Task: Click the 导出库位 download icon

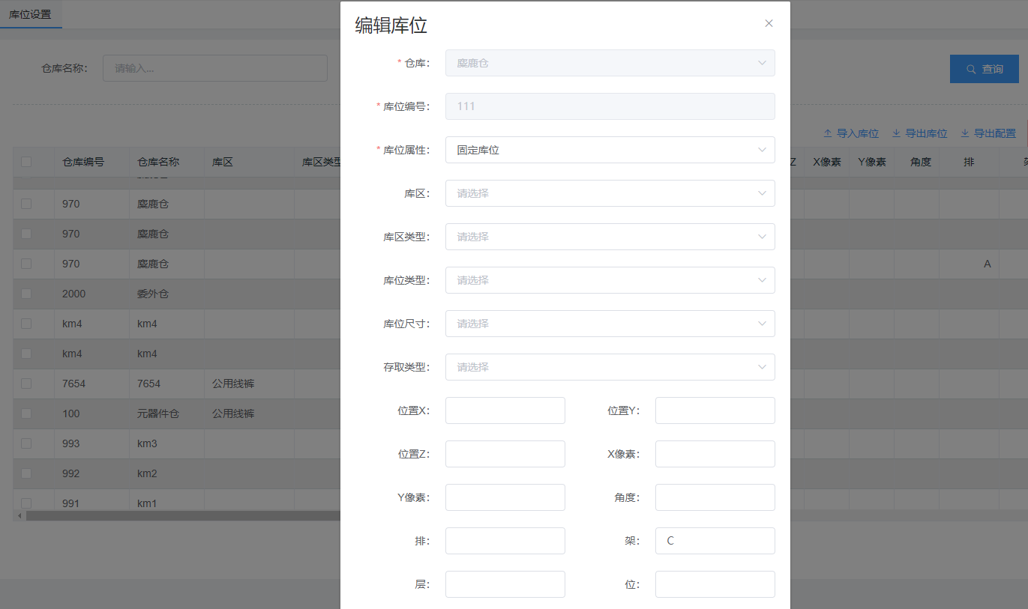Action: [x=896, y=133]
